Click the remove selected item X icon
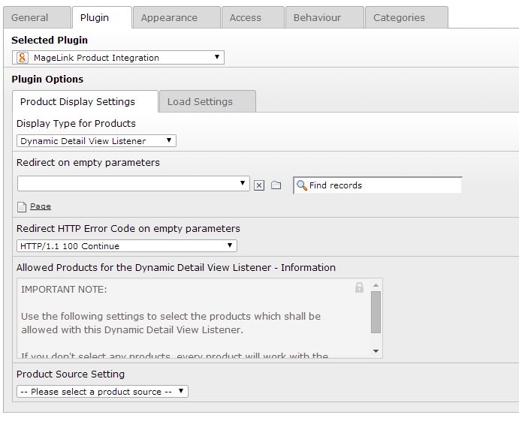The height and width of the screenshot is (421, 519). point(259,185)
